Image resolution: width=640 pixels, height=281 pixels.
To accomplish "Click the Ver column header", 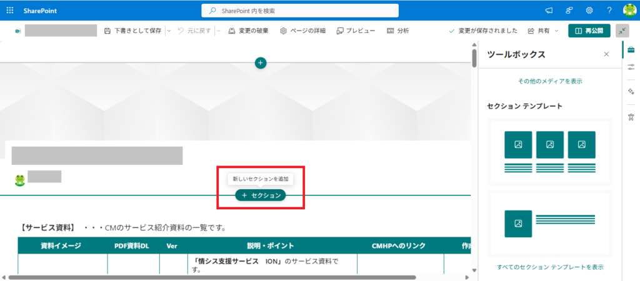I will tap(171, 245).
